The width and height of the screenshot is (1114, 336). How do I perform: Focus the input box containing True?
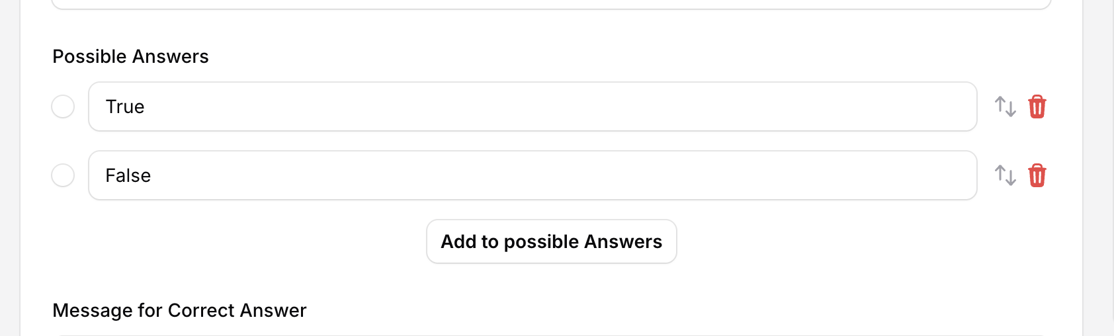(x=532, y=106)
